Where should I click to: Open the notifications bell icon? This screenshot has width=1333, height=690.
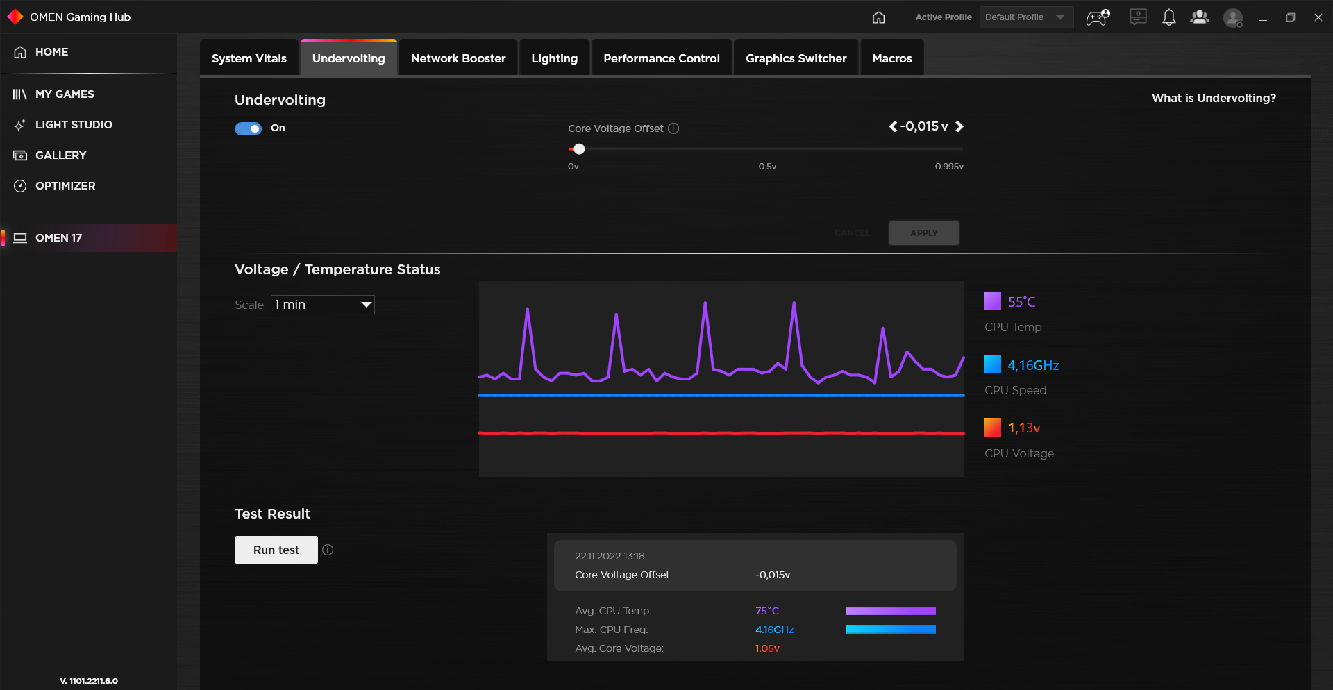point(1168,17)
